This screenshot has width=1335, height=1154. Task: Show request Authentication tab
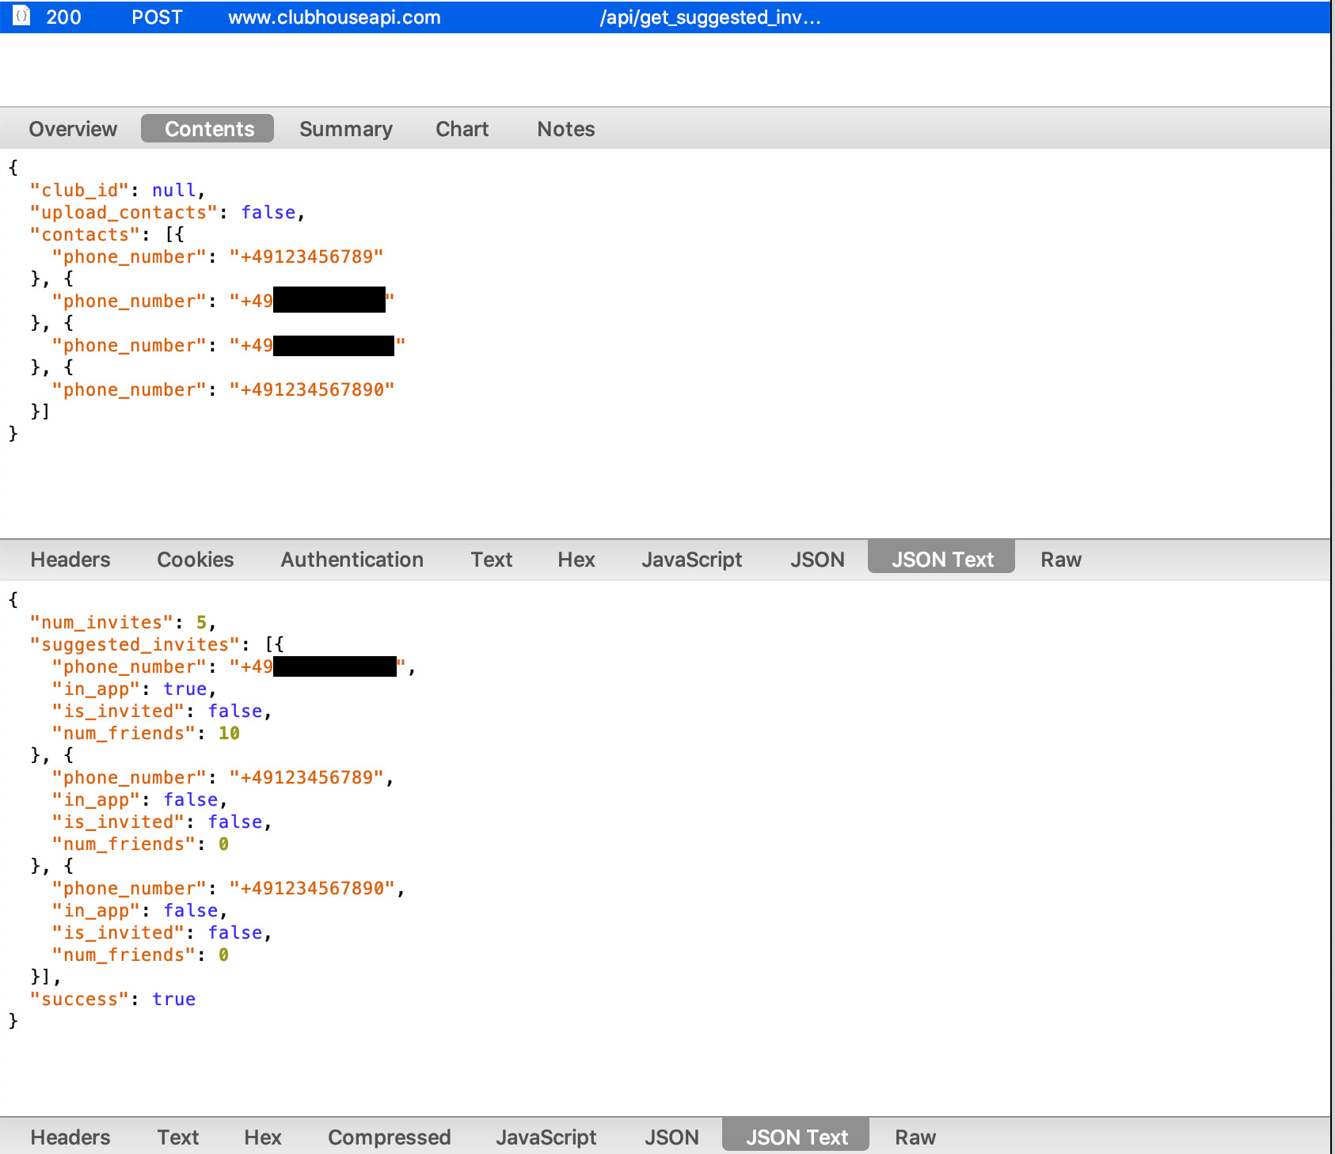click(x=352, y=560)
